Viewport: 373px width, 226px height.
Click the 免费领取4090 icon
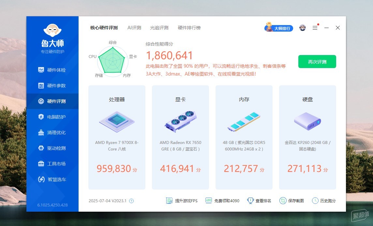tap(209, 201)
